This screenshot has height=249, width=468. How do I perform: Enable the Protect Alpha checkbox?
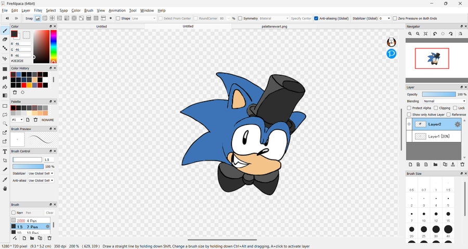click(410, 108)
